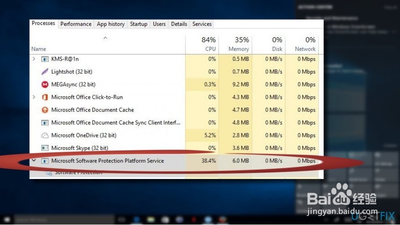Click the Office Document Cache icon

45,110
